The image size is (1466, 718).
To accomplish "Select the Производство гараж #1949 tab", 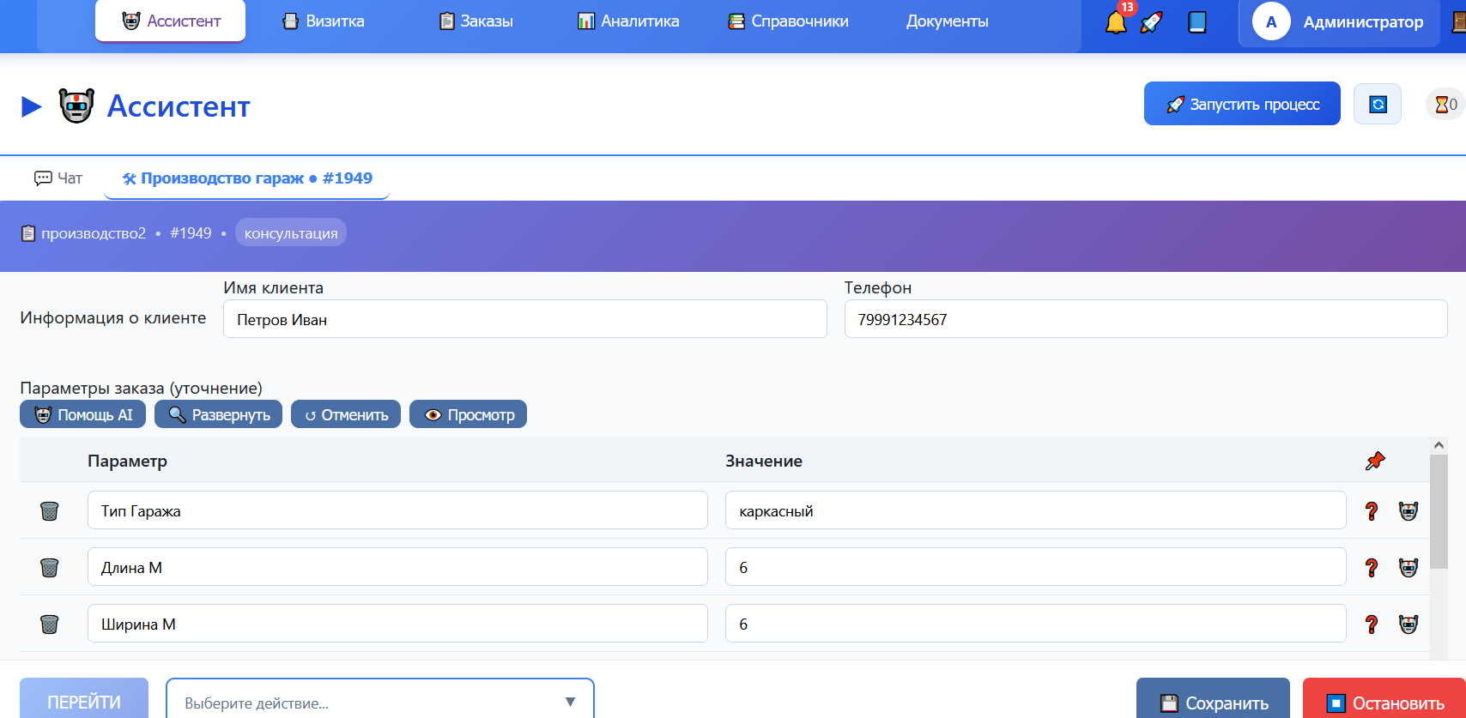I will coord(247,178).
